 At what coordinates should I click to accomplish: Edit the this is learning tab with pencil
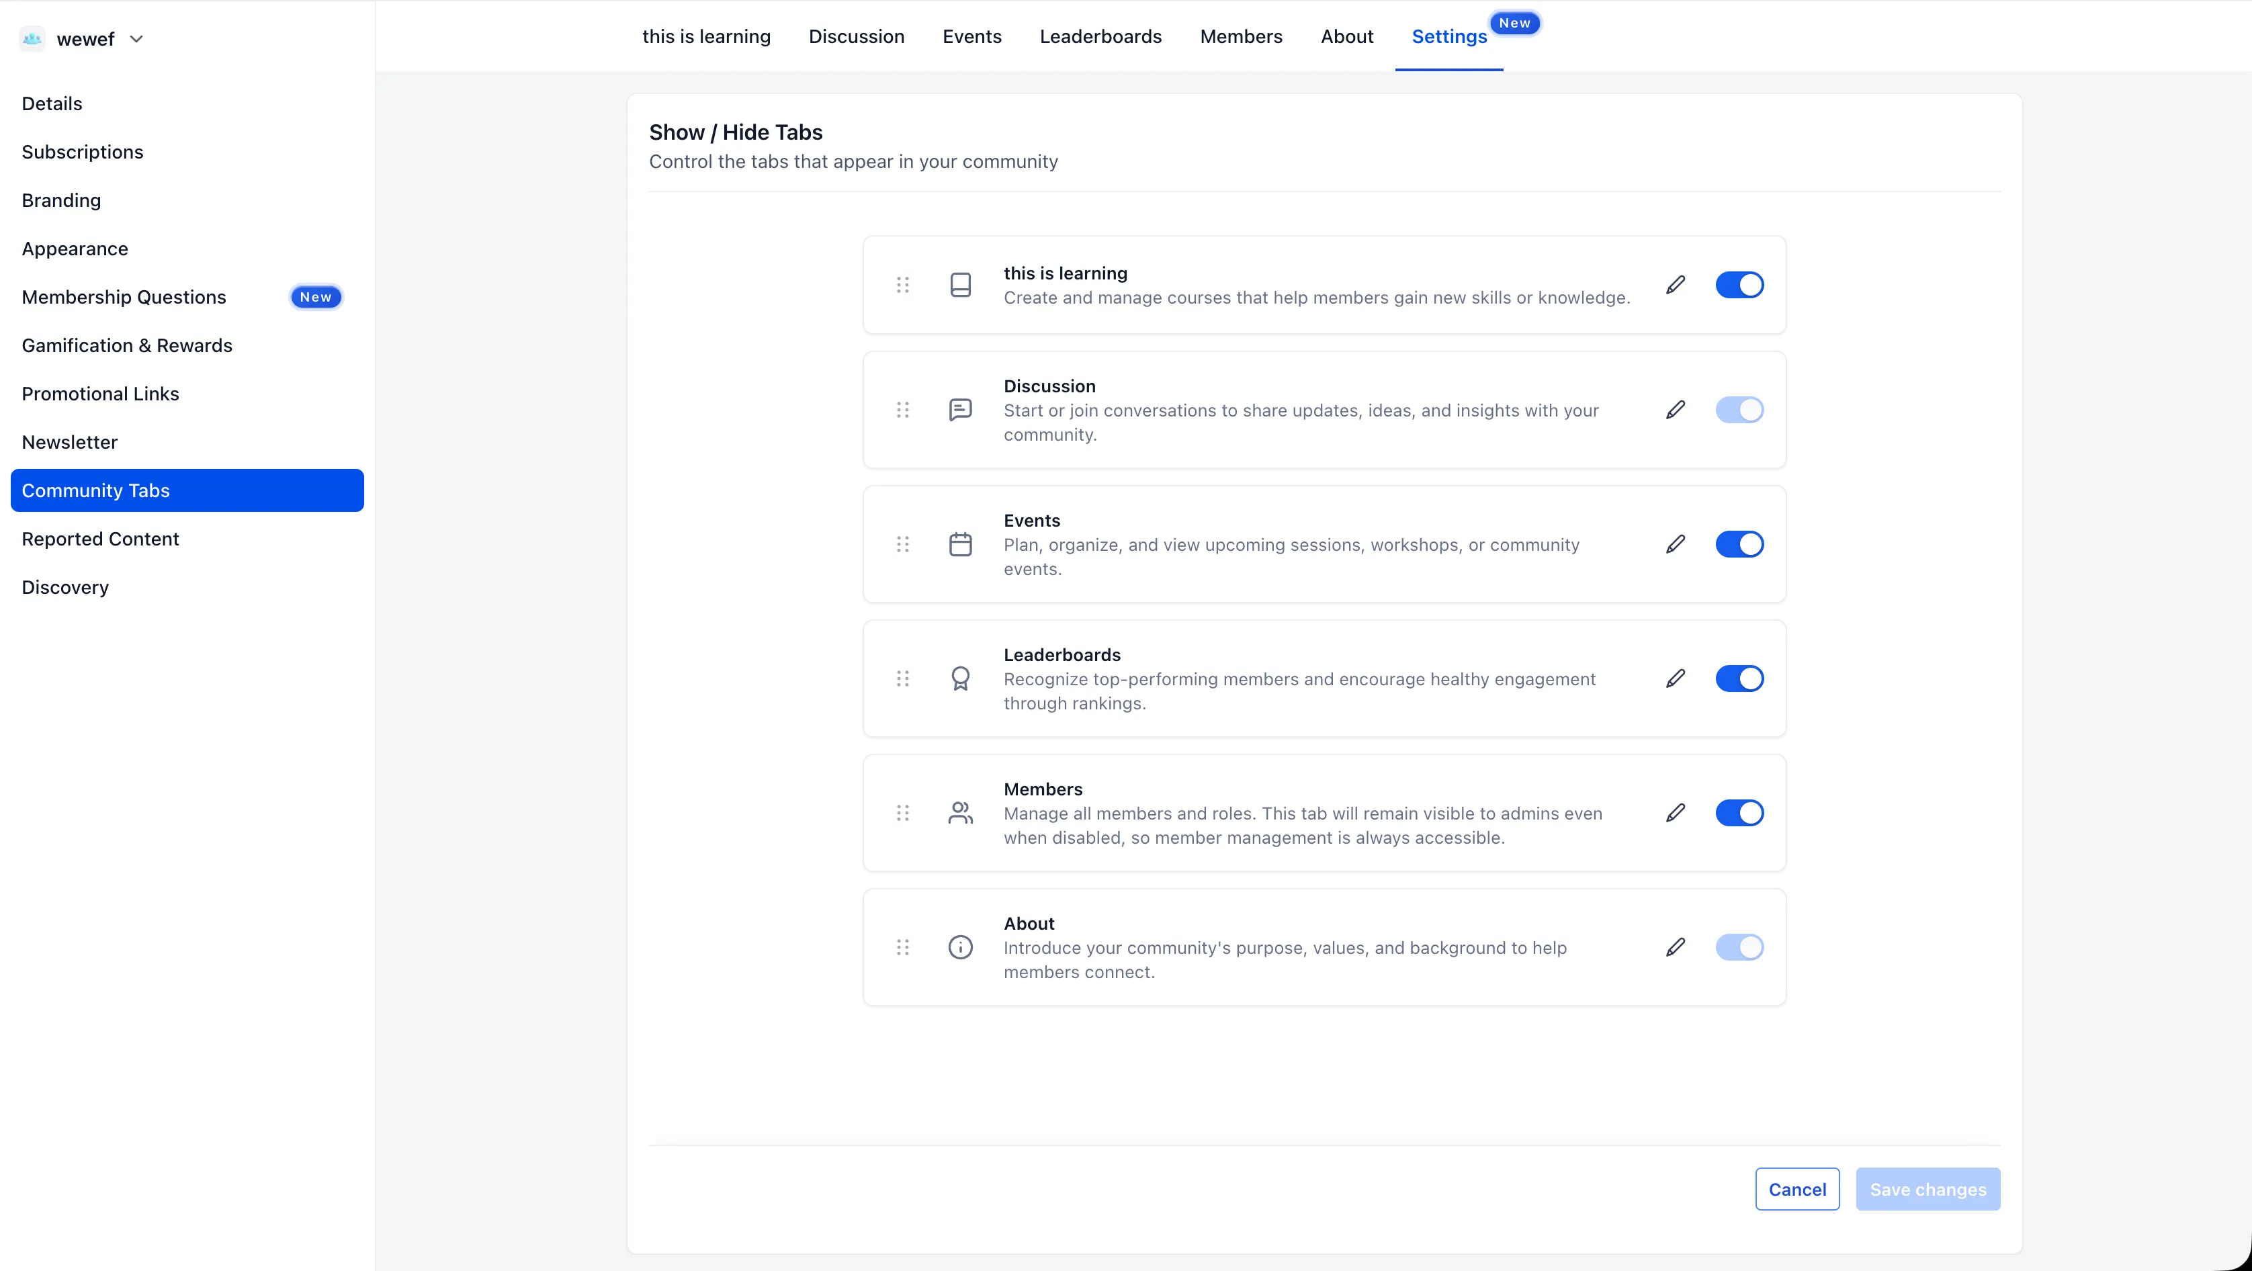pos(1676,285)
